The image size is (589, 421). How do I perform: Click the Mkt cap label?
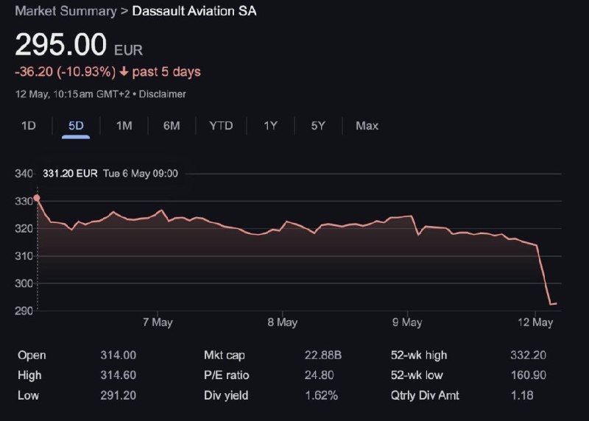[x=225, y=355]
